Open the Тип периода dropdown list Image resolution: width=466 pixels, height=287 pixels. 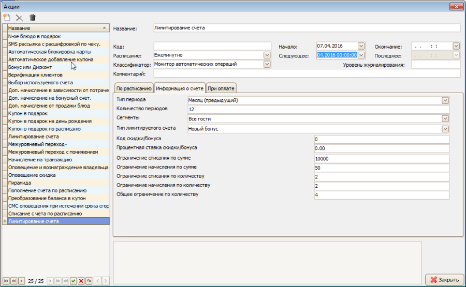pos(445,100)
